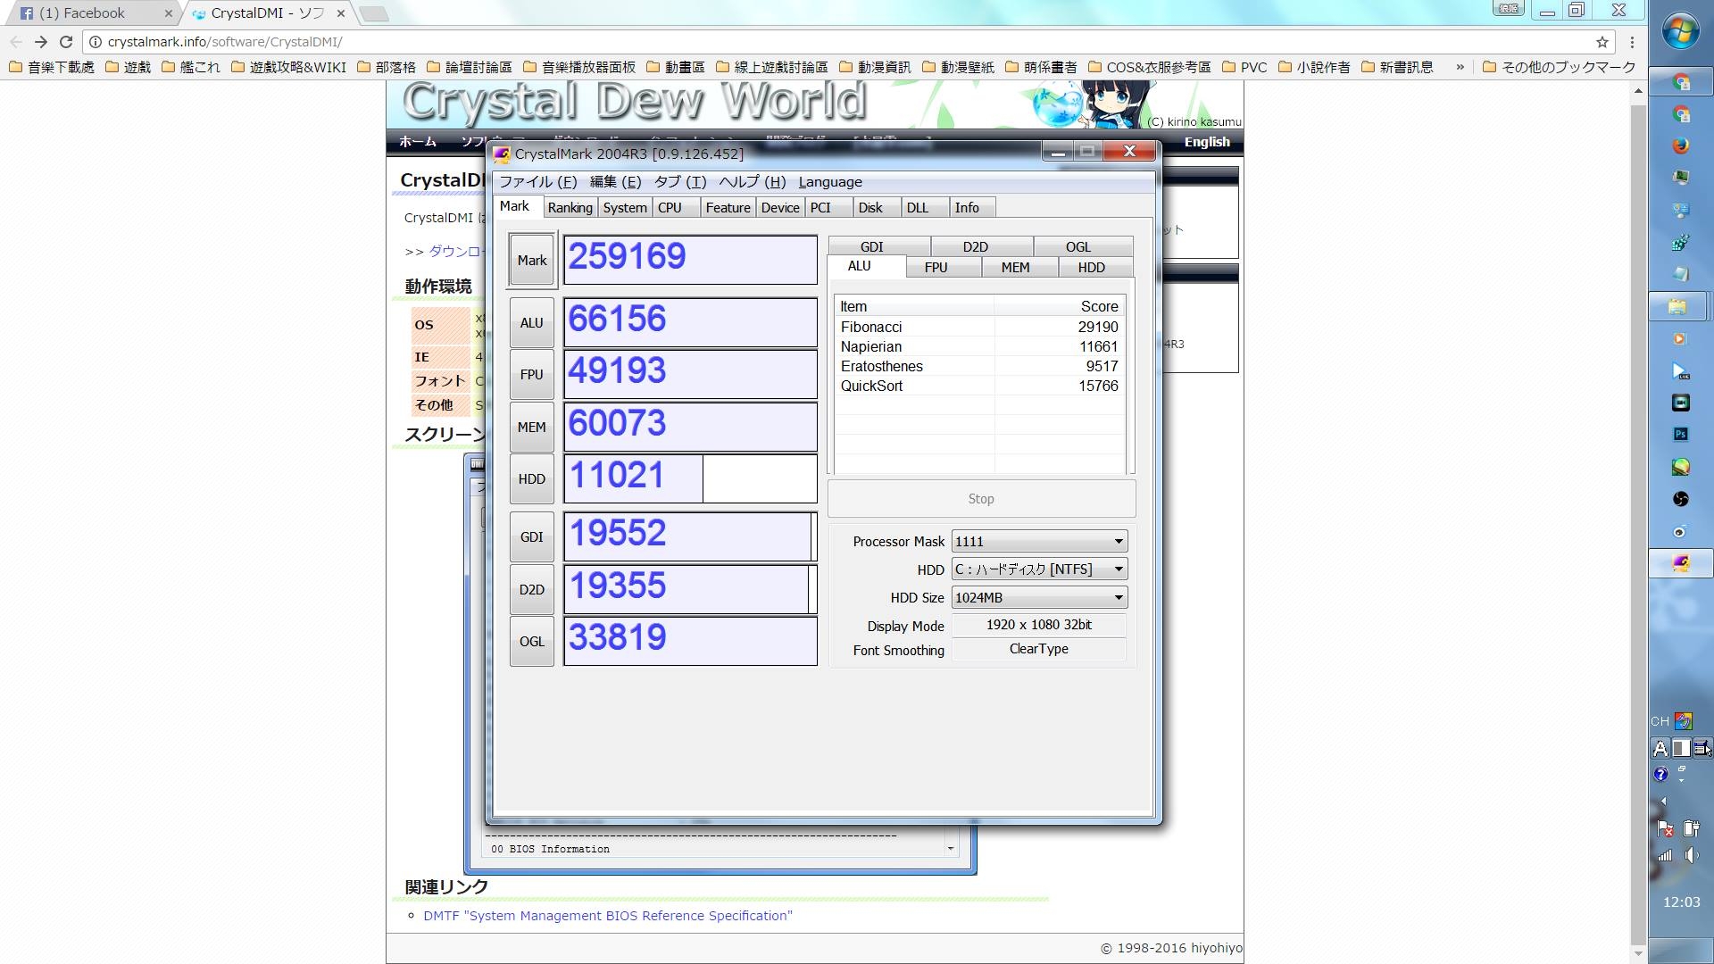Click the DMTF SMBIOS Reference Specification link

[607, 916]
